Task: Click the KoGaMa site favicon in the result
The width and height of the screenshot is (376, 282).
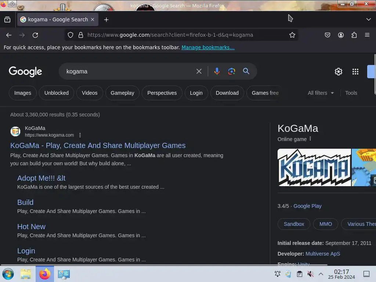Action: [15, 131]
